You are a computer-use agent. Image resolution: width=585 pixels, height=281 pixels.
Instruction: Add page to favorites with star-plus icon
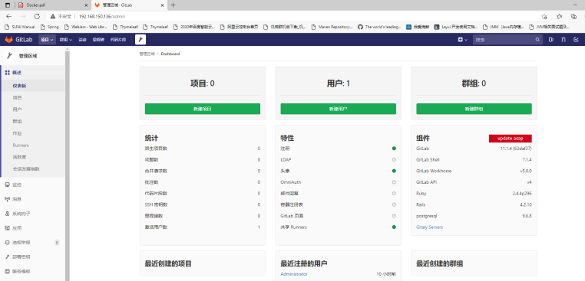click(x=545, y=16)
